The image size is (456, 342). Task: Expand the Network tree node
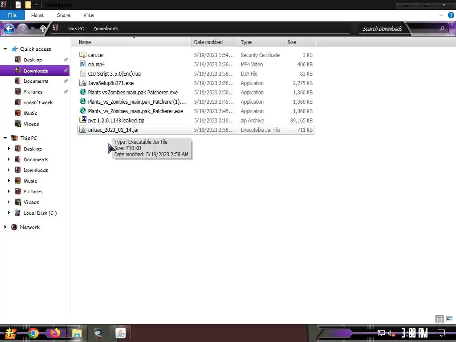(x=5, y=227)
